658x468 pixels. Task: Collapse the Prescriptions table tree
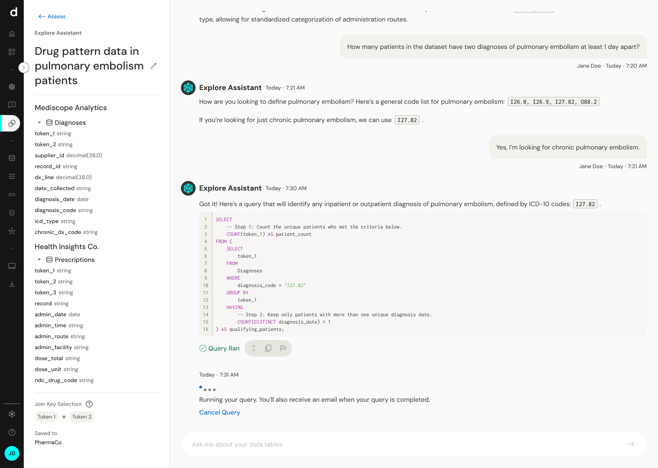39,260
